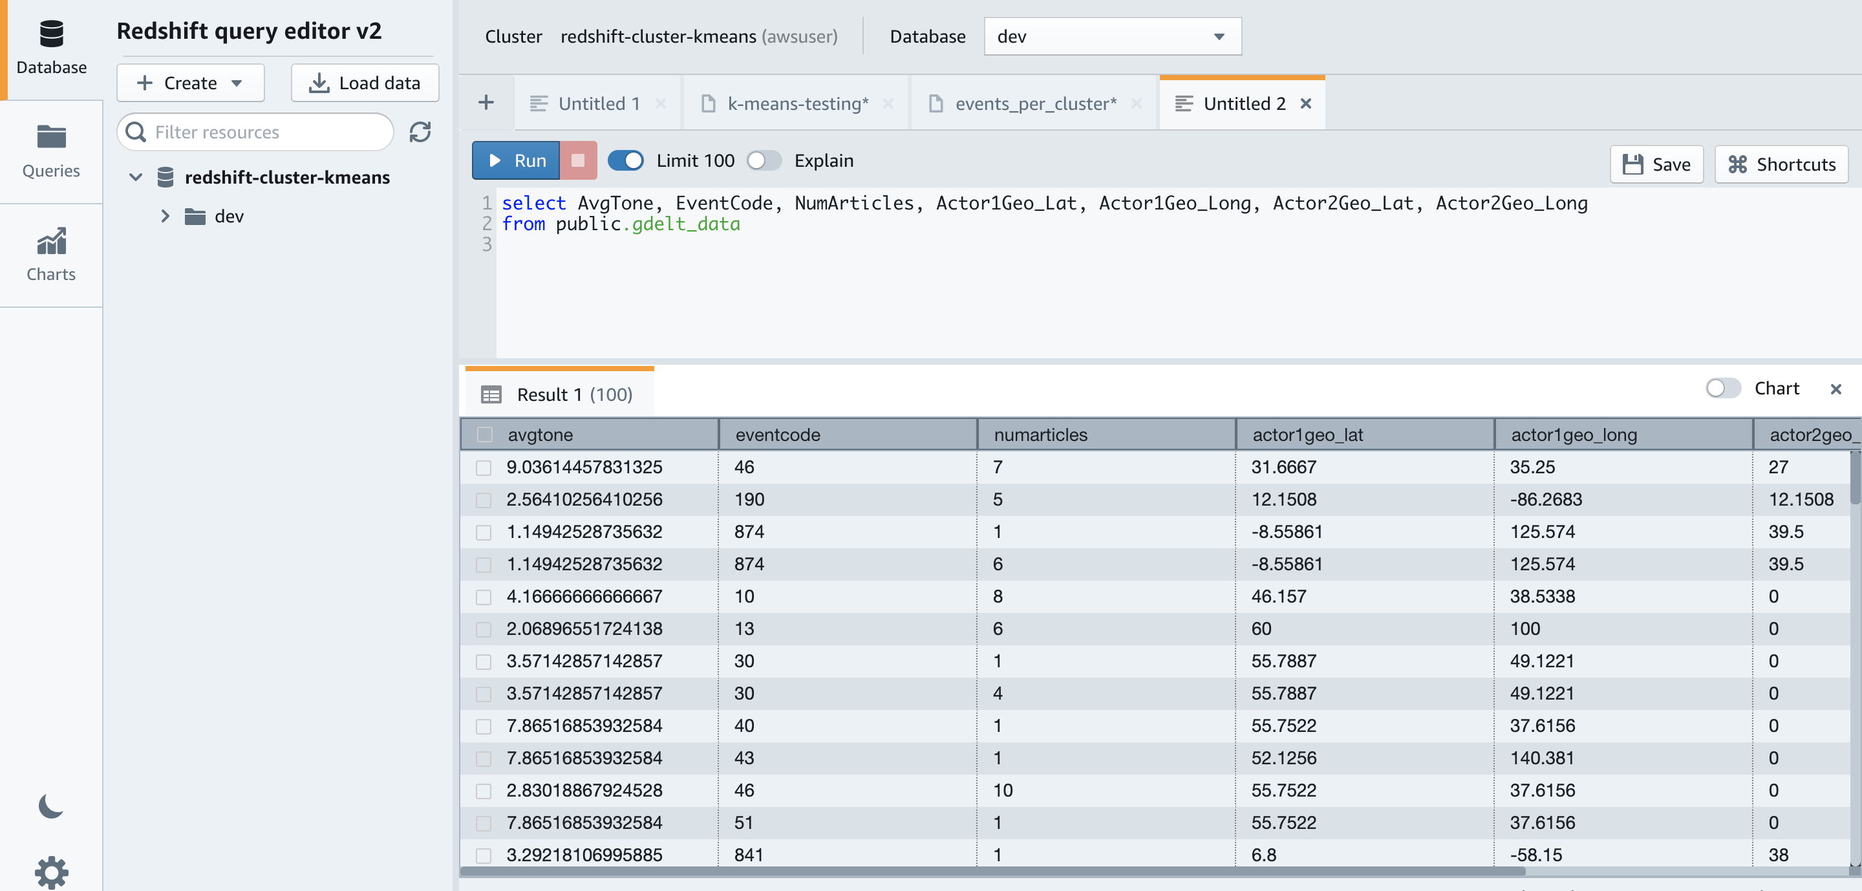Click the Load data button

(365, 83)
